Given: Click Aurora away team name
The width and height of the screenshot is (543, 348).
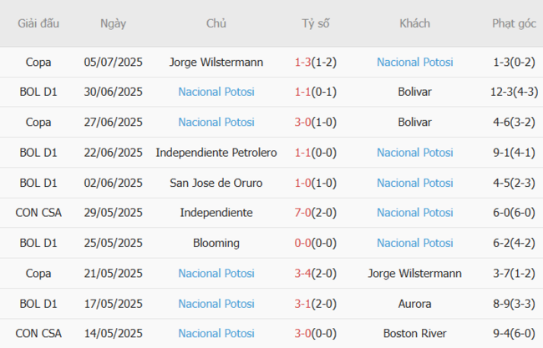Looking at the screenshot, I should 414,303.
